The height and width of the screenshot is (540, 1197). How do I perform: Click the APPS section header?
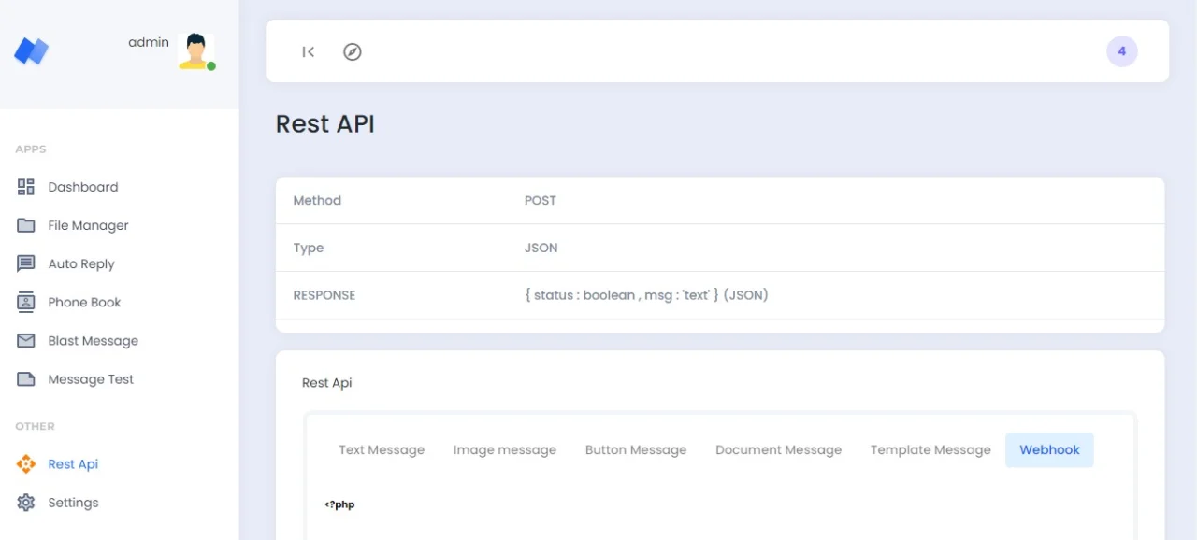coord(31,149)
